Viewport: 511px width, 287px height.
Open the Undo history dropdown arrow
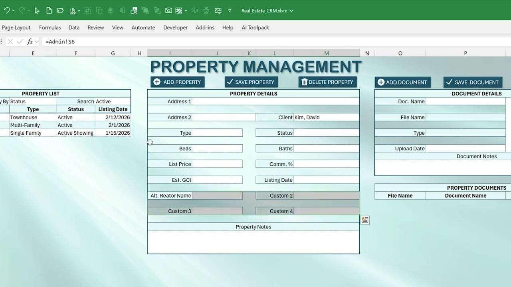click(x=14, y=11)
